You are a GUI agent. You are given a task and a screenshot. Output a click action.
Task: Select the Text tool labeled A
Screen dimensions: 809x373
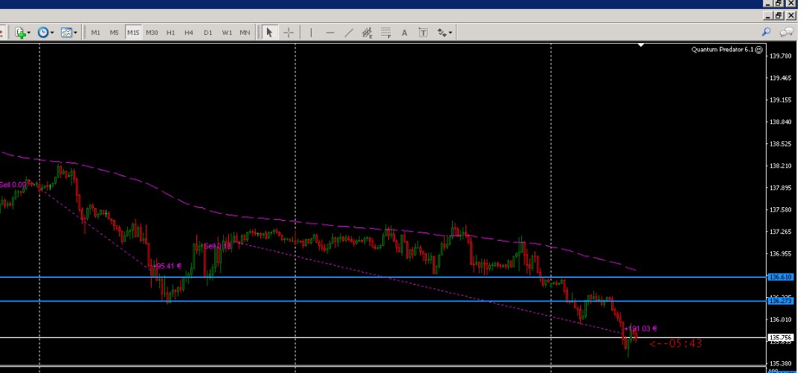click(x=404, y=33)
